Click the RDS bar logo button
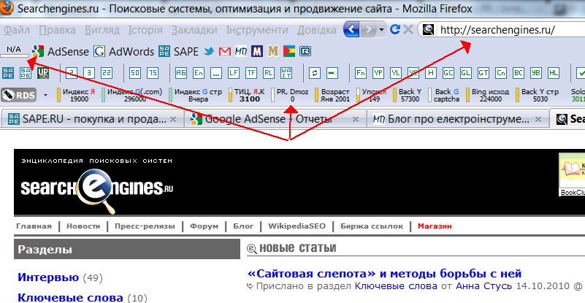Viewport: 585px width, 303px height. (x=19, y=95)
